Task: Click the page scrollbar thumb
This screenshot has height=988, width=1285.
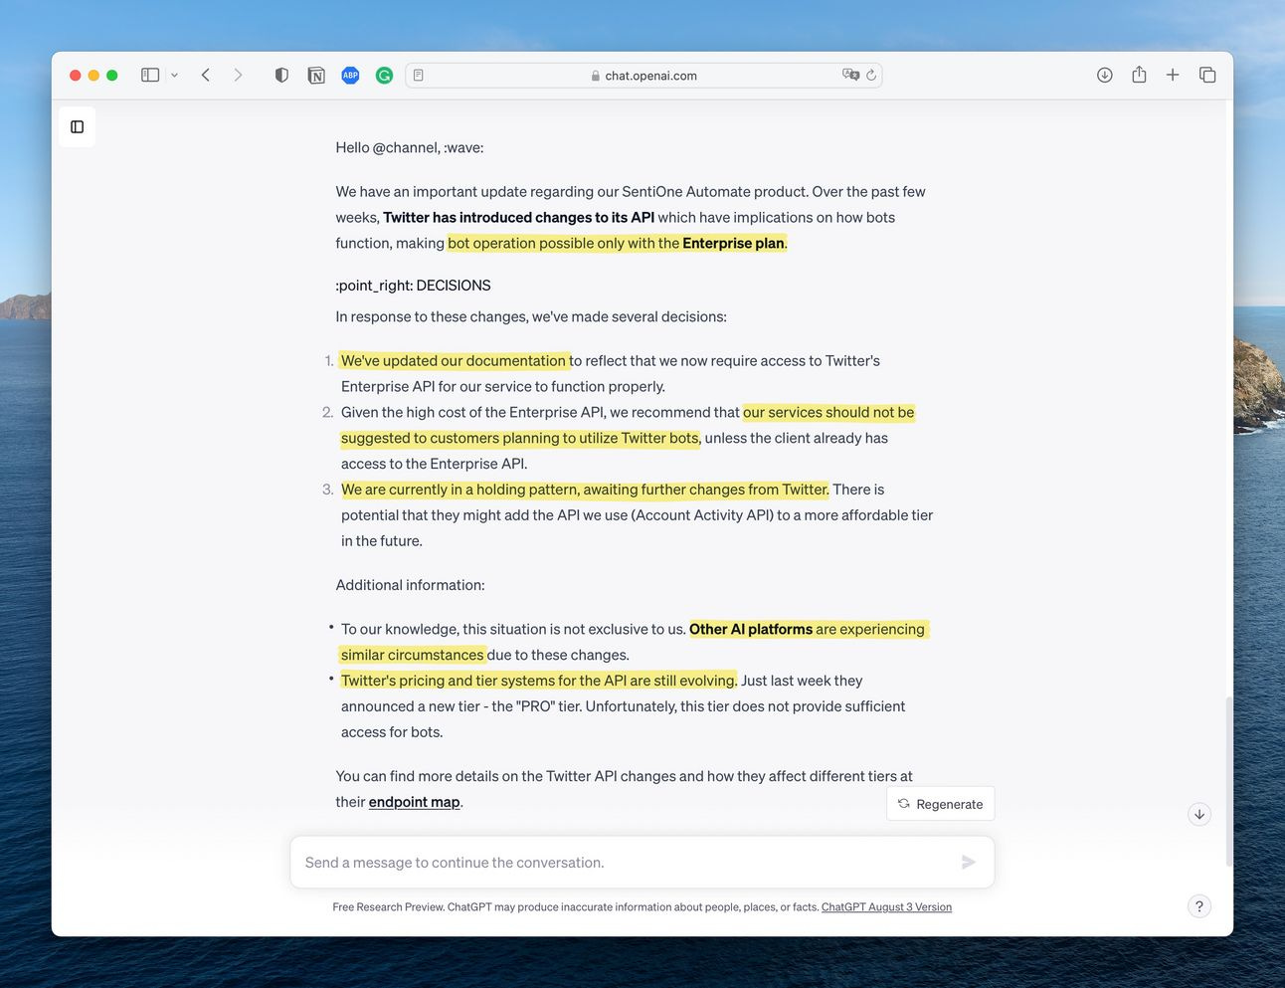Action: pos(1229,781)
